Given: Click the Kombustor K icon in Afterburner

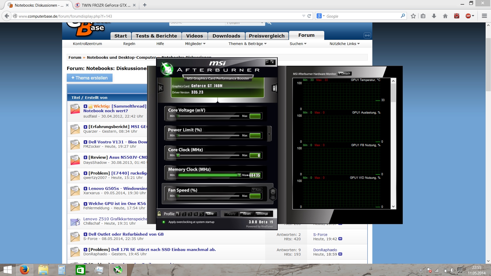Looking at the screenshot, I should point(161,88).
